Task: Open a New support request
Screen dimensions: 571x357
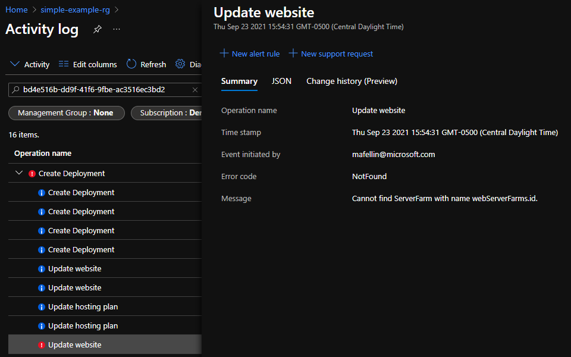Action: coord(331,54)
